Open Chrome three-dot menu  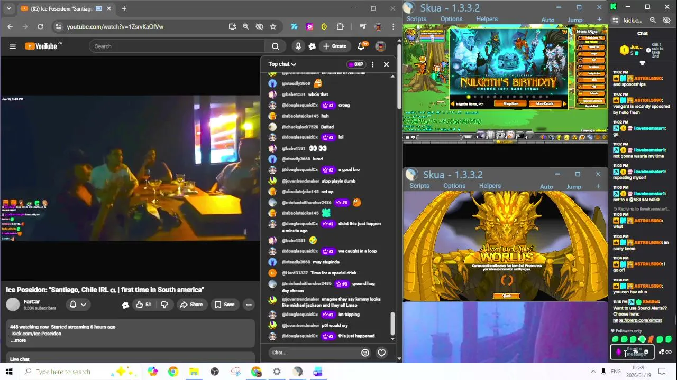tap(393, 26)
